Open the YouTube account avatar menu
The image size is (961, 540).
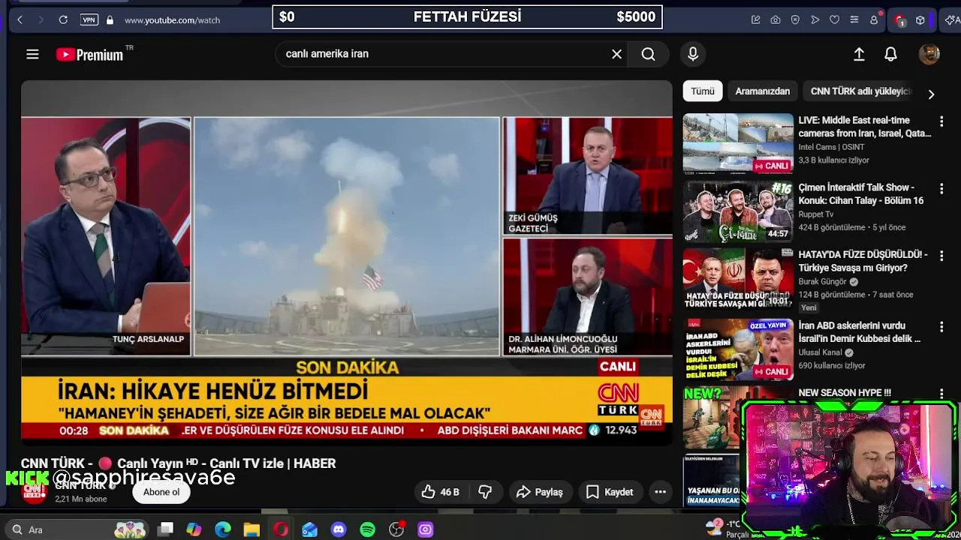[929, 54]
